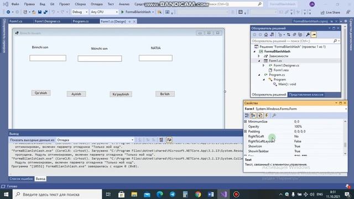Switch to the Program.cs editor tab

coord(81,21)
